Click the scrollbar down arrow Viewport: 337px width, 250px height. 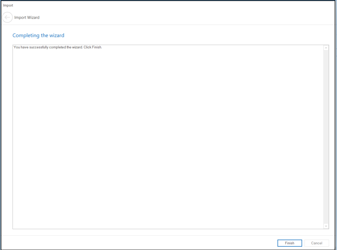326,226
